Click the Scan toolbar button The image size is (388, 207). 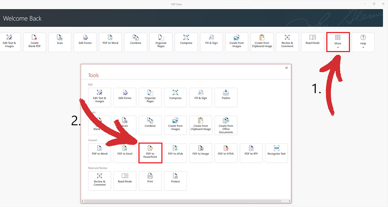click(60, 42)
